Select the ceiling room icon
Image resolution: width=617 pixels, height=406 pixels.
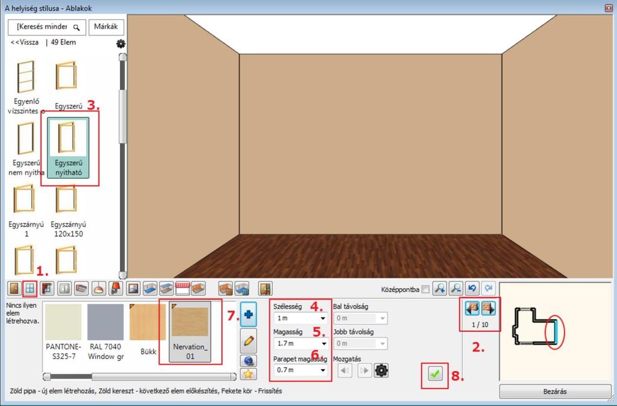166,289
